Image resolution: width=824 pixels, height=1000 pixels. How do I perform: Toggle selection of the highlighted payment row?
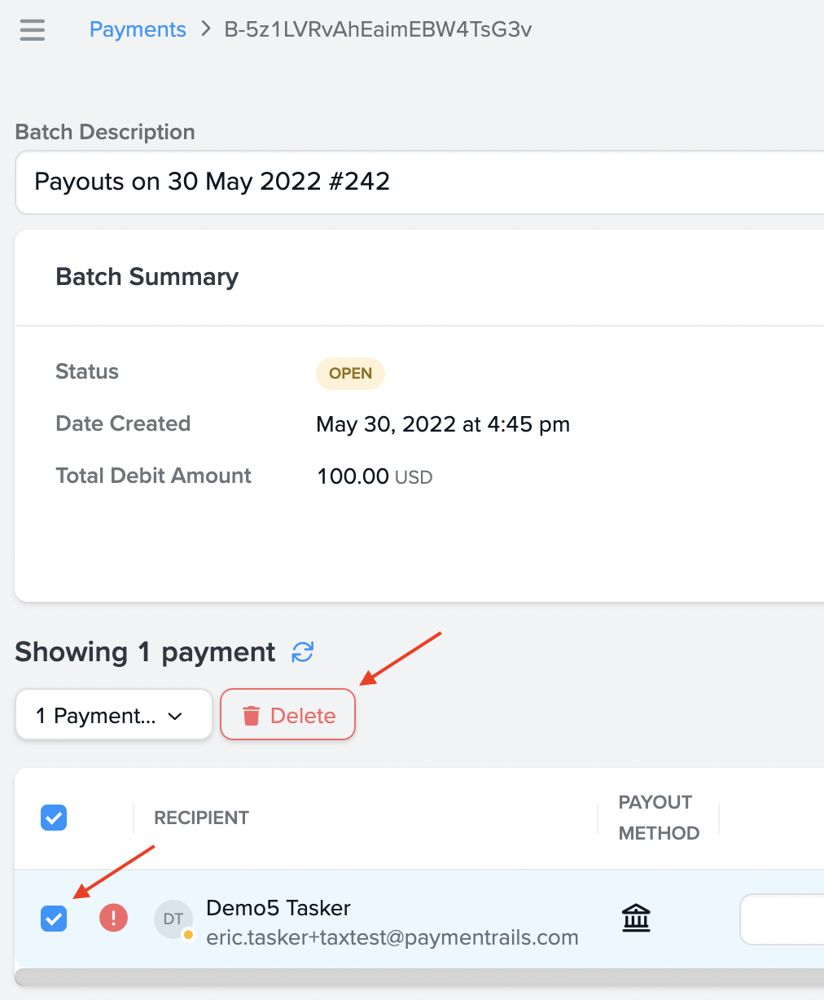[x=53, y=919]
